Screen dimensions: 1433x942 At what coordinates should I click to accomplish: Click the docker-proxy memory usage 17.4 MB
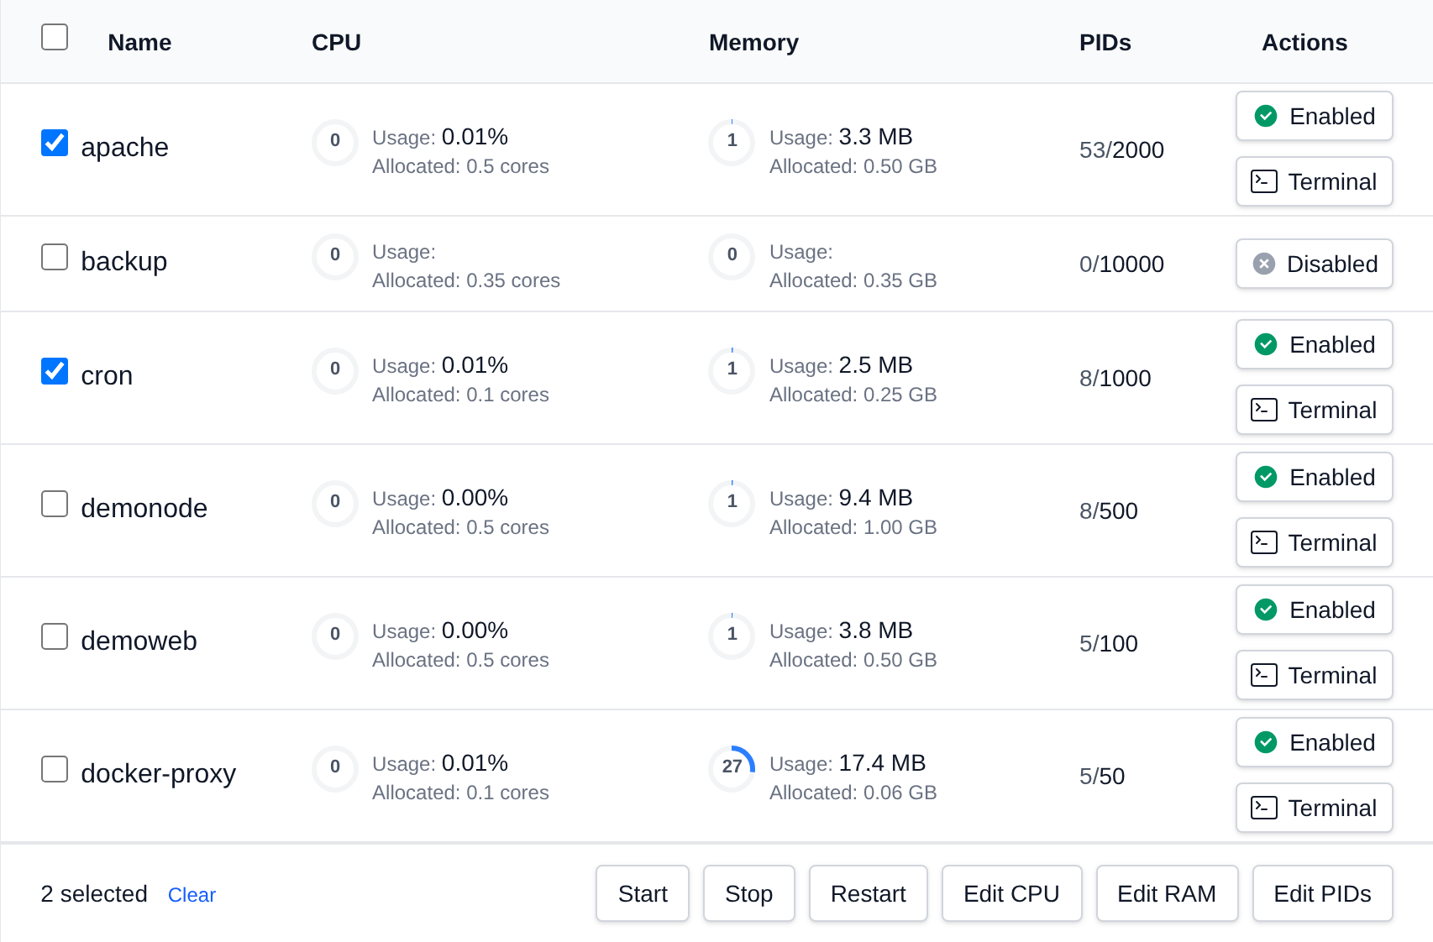tap(882, 763)
